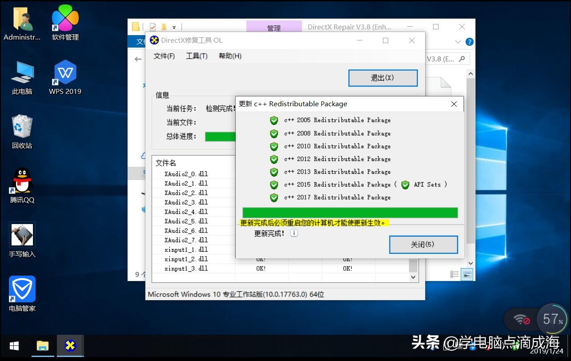
Task: Click the c++ 2012 Redistributable Package text
Action: click(x=338, y=159)
